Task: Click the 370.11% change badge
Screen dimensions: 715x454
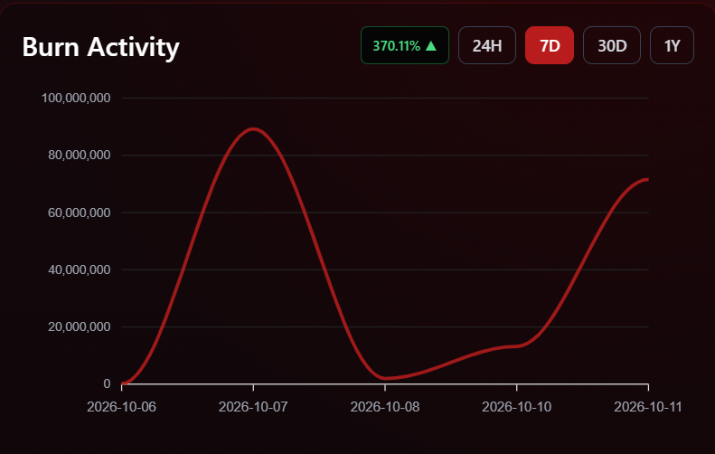Action: 405,45
